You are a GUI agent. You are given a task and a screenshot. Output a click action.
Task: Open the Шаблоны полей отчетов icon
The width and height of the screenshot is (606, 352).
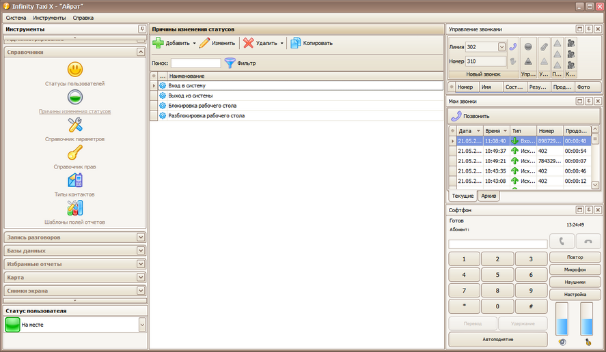(x=75, y=208)
